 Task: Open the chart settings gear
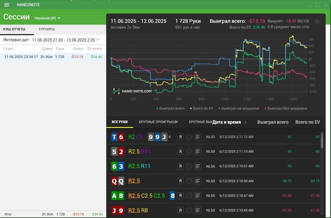317,22
